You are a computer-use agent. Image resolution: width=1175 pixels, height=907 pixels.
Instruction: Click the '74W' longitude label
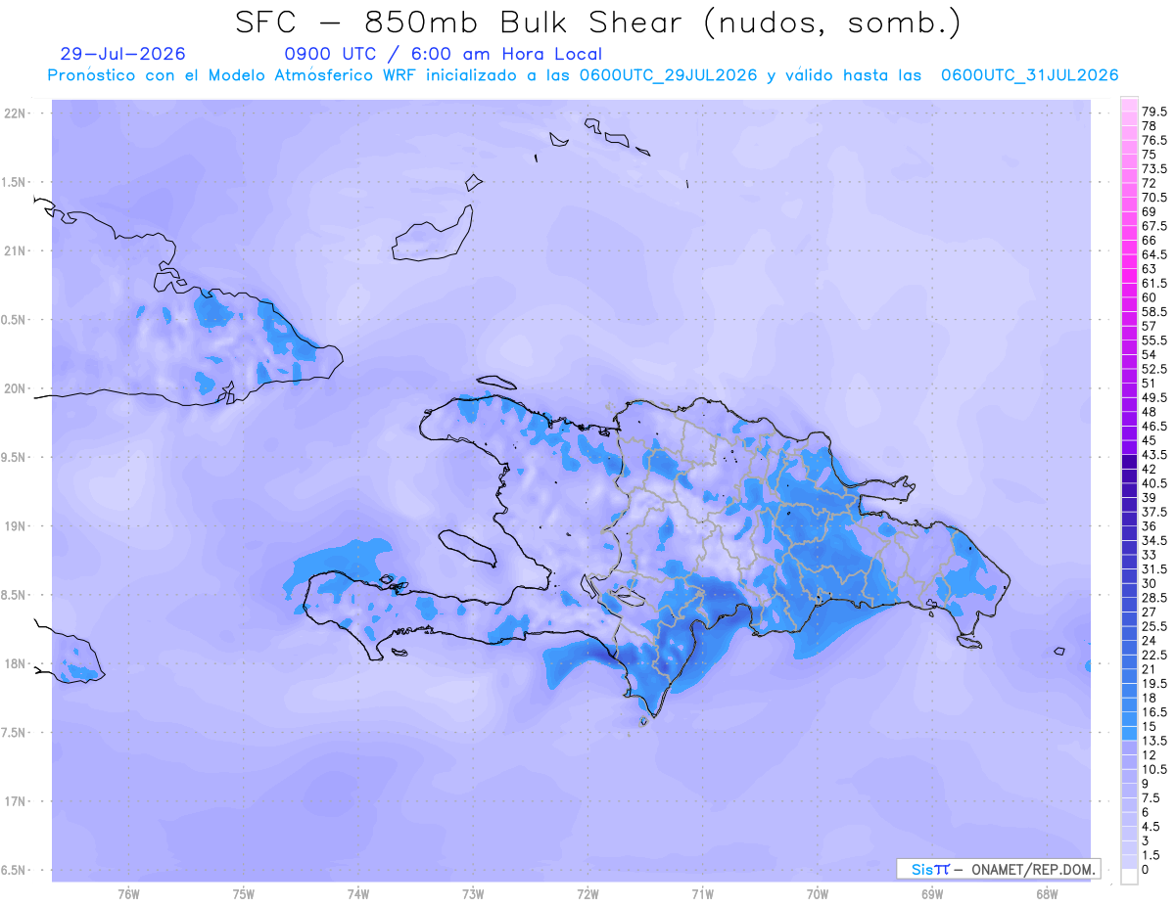(358, 895)
